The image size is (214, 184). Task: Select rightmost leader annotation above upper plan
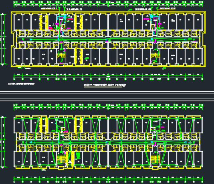168,8
